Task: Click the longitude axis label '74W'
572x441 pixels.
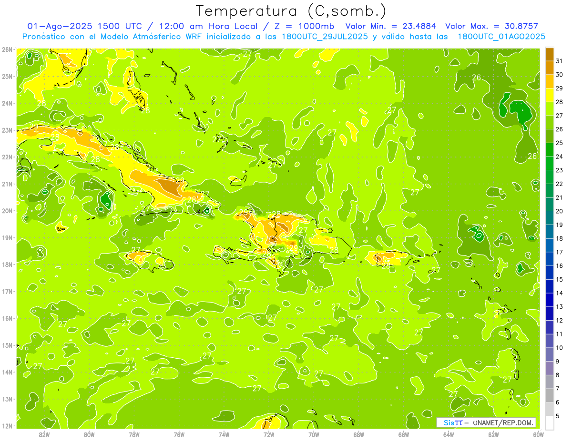Action: click(x=224, y=434)
